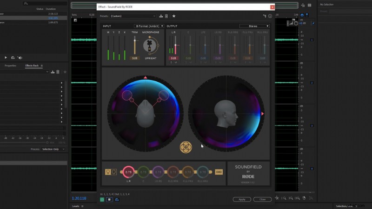Click the pin icon above the waveform
372x209 pixels.
tap(307, 15)
